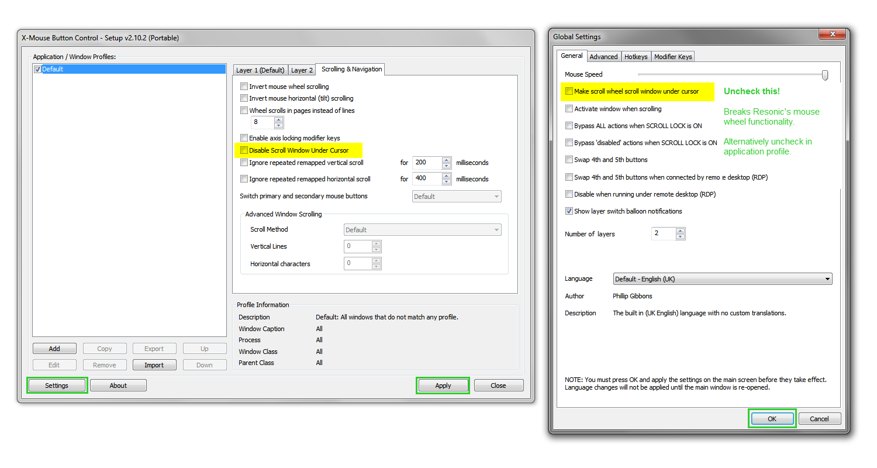This screenshot has width=877, height=468.
Task: Select the Modifier Keys tab
Action: pos(672,57)
